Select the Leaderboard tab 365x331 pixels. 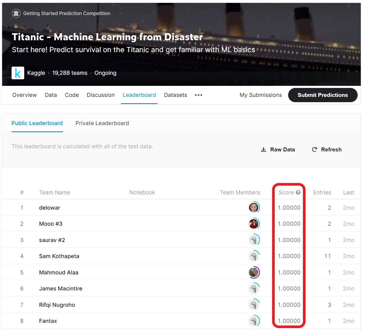click(x=139, y=95)
